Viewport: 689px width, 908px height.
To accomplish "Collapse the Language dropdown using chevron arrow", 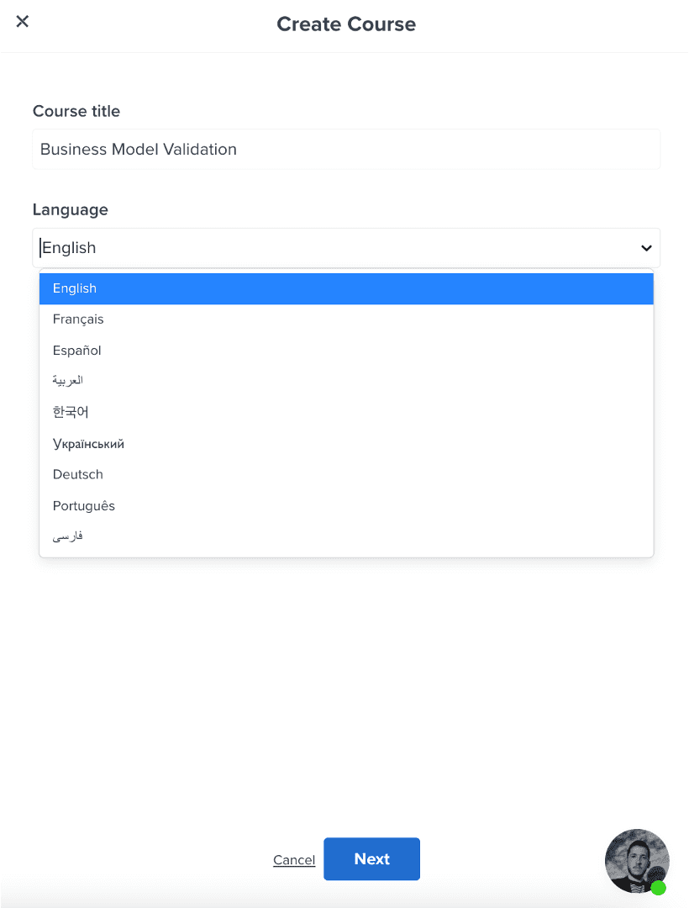I will 646,248.
